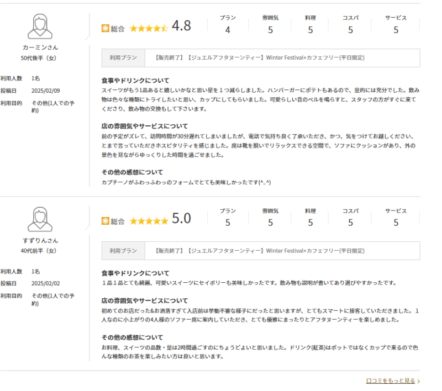Viewport: 442px width, 391px height.
Task: Click the 利用プラン label in すずりんさん review
Action: point(123,251)
